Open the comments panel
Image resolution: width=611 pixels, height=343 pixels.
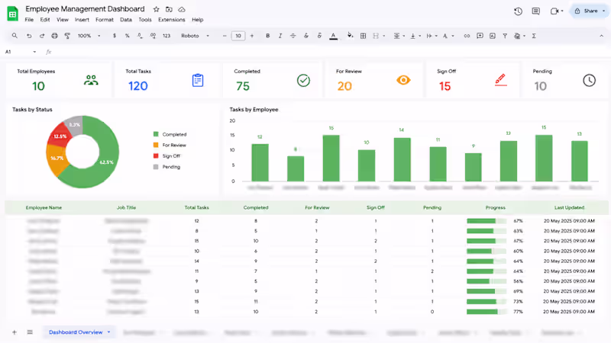pos(536,11)
